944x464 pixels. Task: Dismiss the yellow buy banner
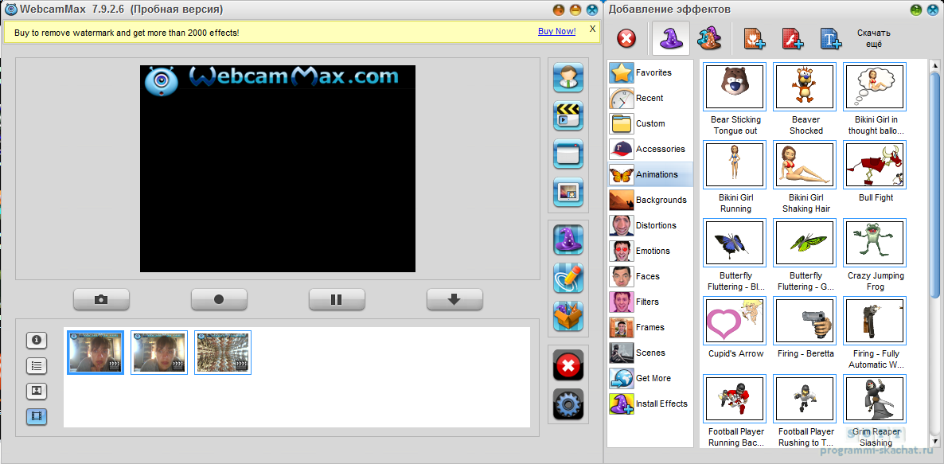pyautogui.click(x=592, y=29)
